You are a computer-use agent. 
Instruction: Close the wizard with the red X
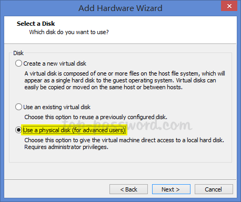click(x=229, y=6)
